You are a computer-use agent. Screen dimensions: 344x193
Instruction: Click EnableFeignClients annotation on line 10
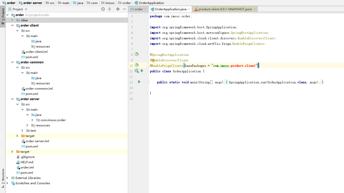(x=166, y=66)
